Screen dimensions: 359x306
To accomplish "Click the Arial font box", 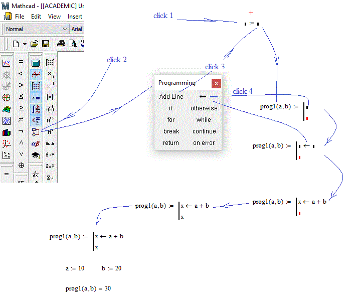I will click(77, 29).
